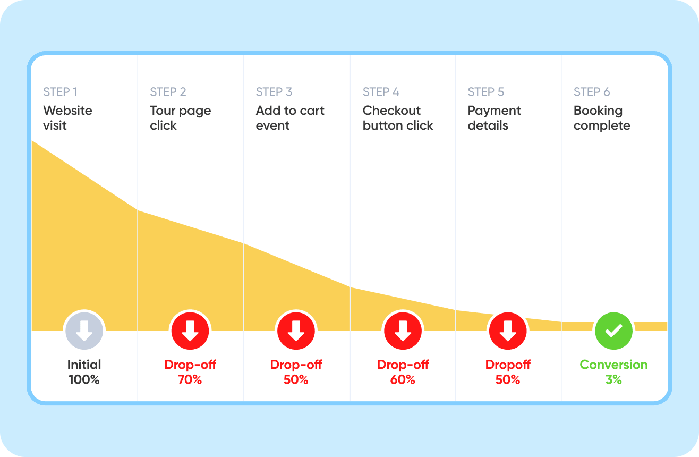Select the Payment details step title
699x457 pixels.
494,118
